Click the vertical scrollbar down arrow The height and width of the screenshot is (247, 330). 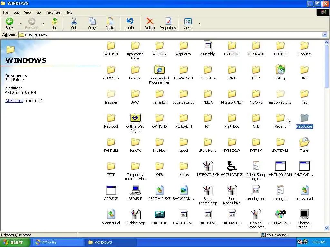point(327,228)
